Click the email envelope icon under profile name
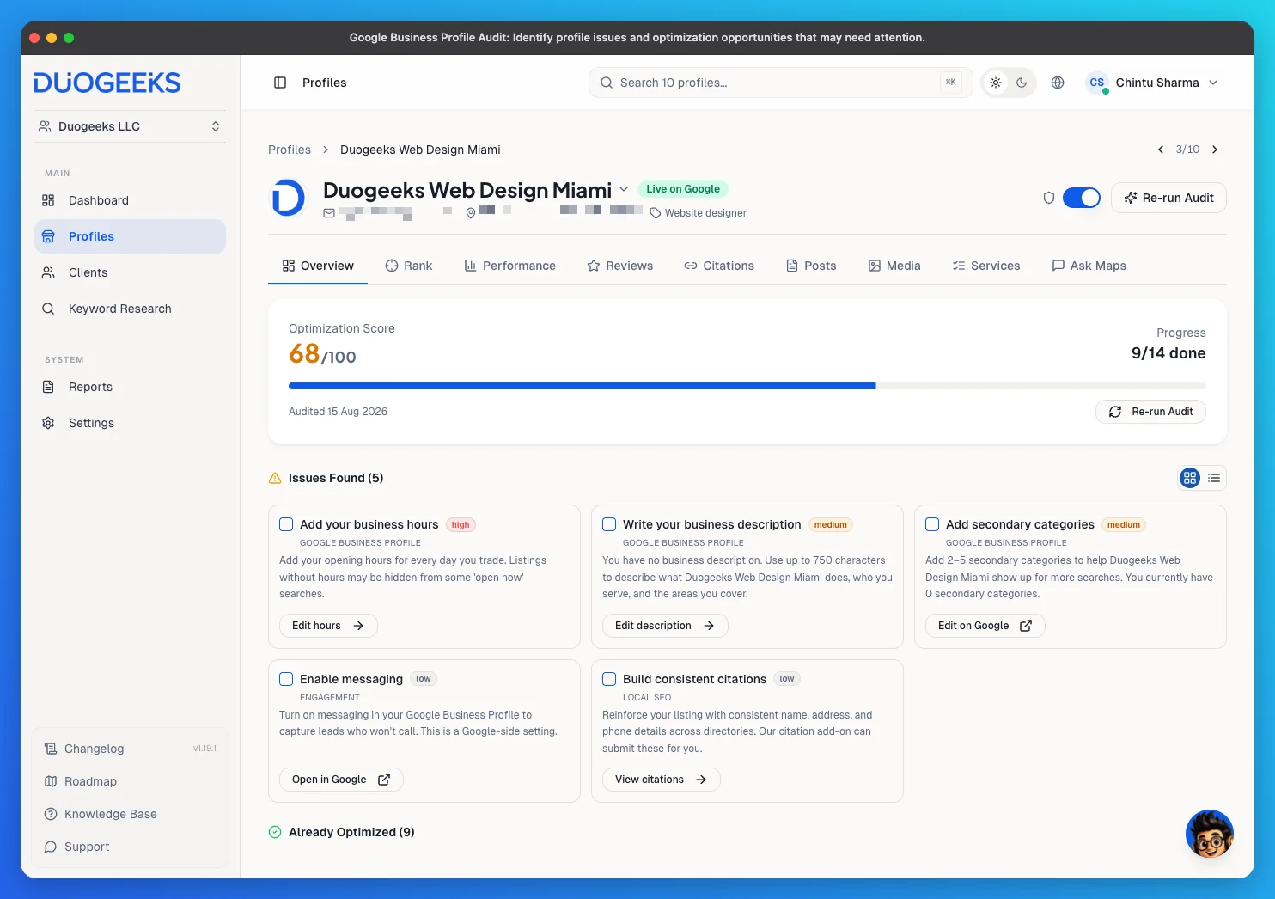 point(329,213)
